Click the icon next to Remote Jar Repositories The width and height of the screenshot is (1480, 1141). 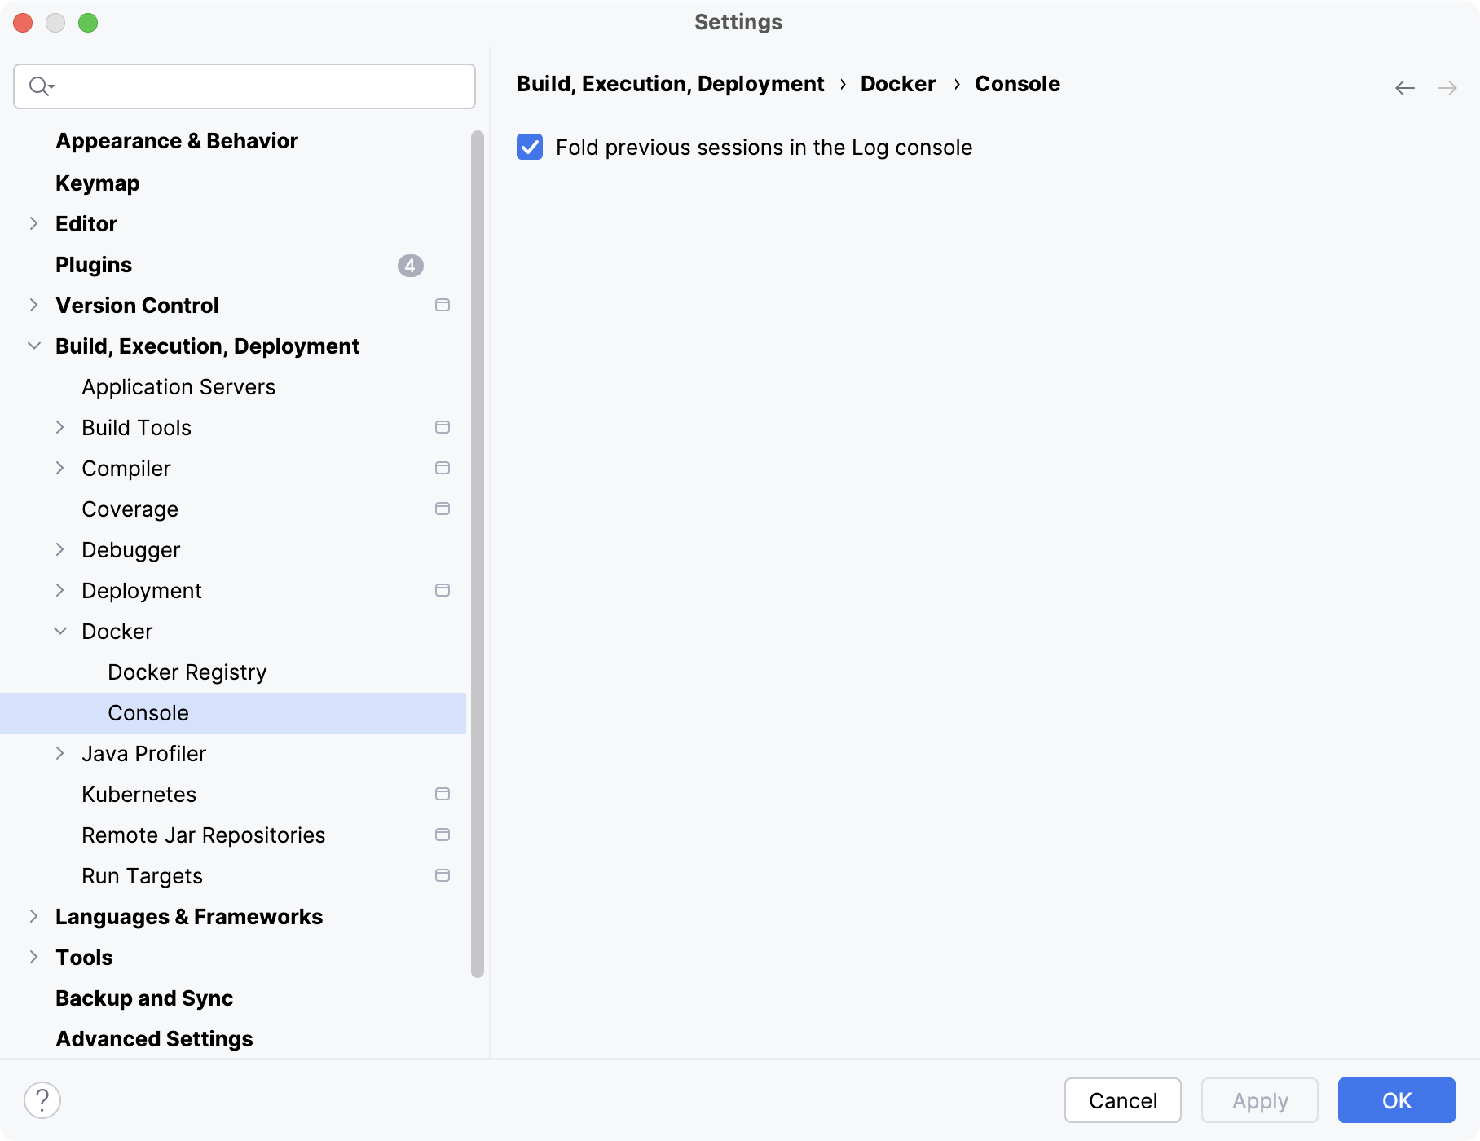coord(443,834)
